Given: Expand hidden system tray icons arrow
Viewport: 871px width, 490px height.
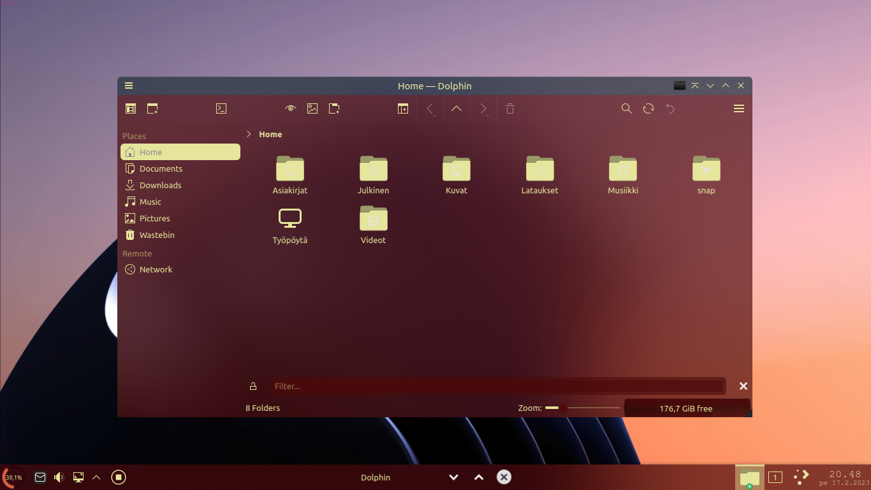Looking at the screenshot, I should (x=96, y=477).
